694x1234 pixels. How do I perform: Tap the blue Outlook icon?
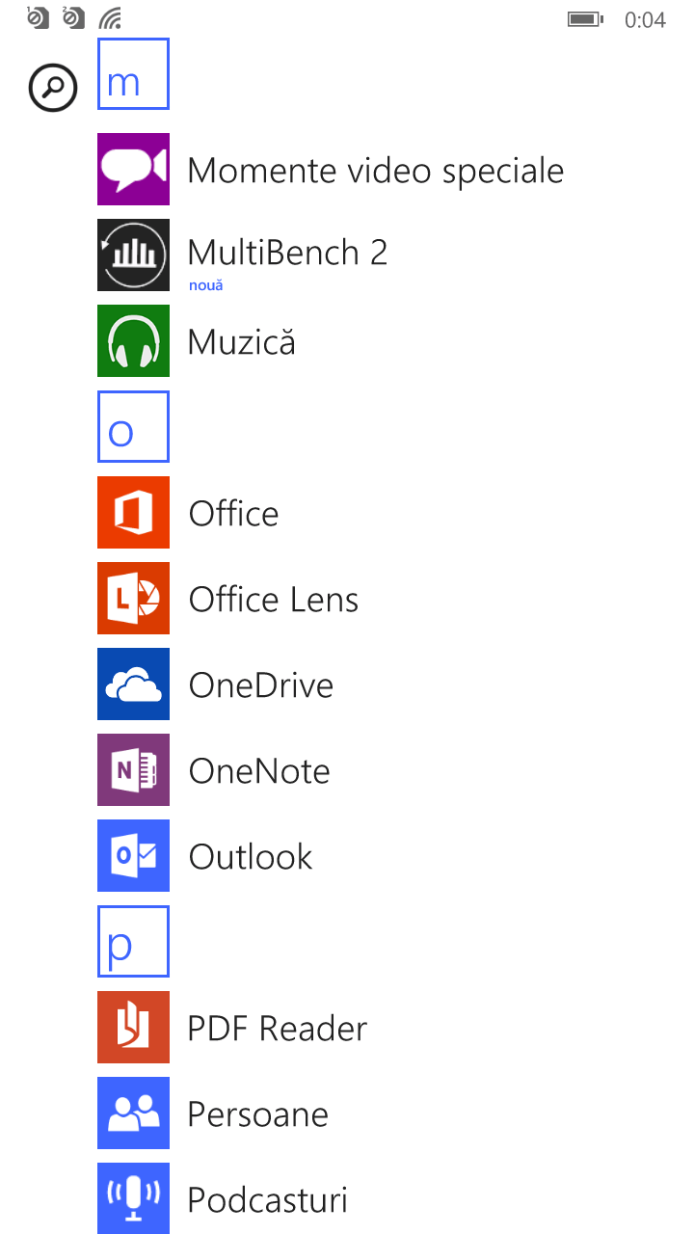(x=133, y=856)
